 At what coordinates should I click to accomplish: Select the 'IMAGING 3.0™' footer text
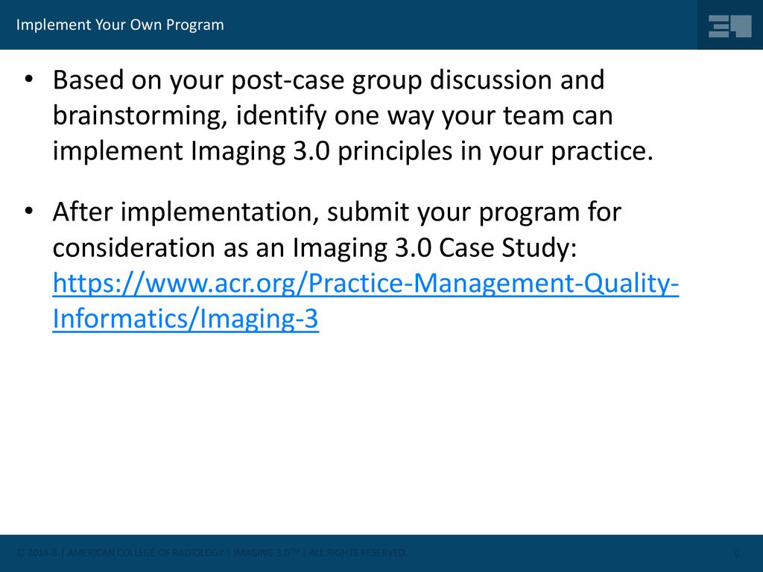(266, 553)
